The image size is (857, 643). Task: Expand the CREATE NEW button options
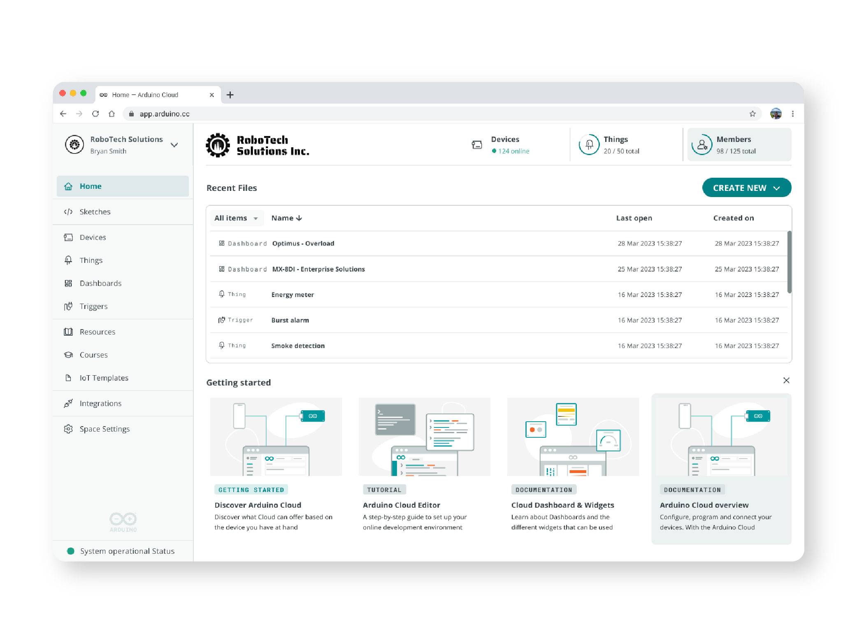coord(746,188)
